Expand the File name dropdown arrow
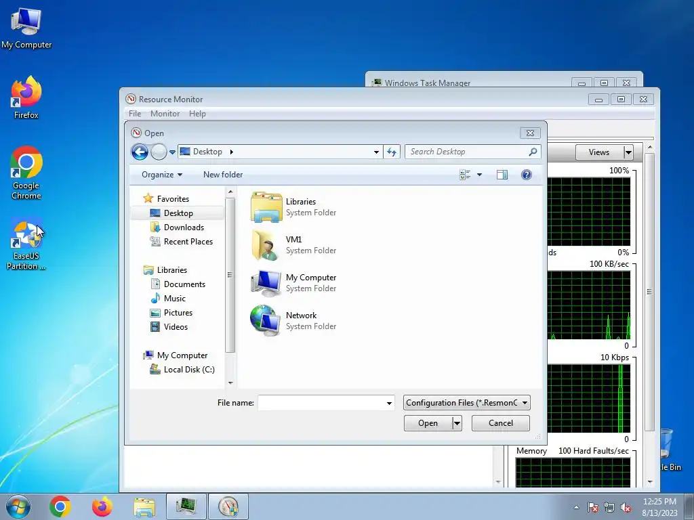Image resolution: width=694 pixels, height=520 pixels. [x=389, y=403]
